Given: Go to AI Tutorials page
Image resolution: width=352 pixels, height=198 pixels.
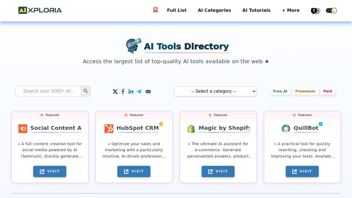Looking at the screenshot, I should click(256, 10).
